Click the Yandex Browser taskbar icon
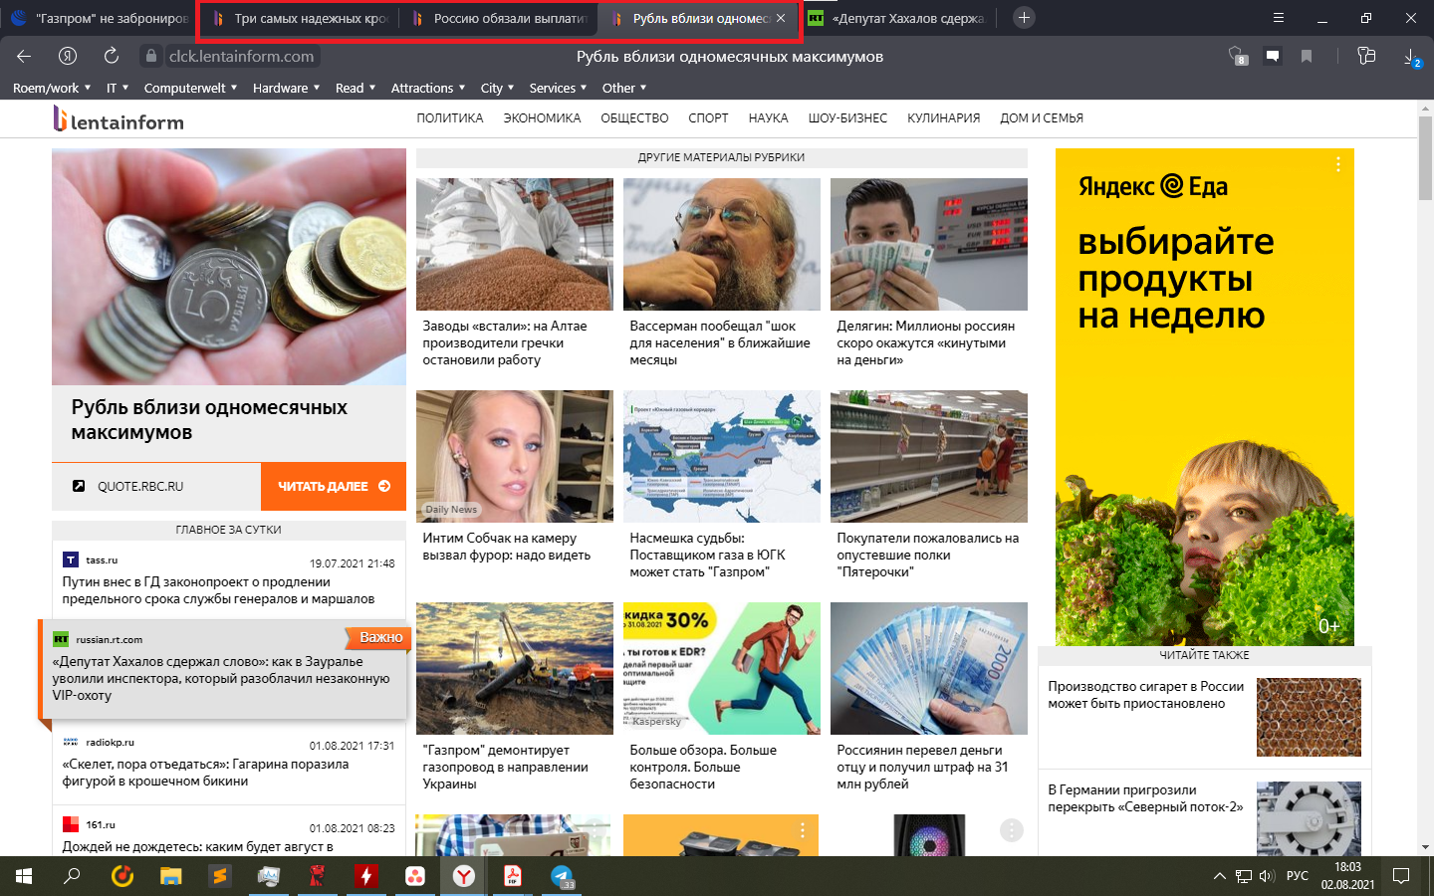 coord(464,876)
